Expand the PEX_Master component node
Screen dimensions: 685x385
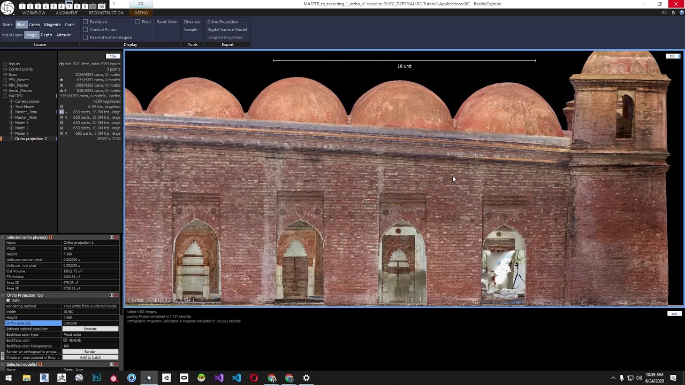pos(5,80)
